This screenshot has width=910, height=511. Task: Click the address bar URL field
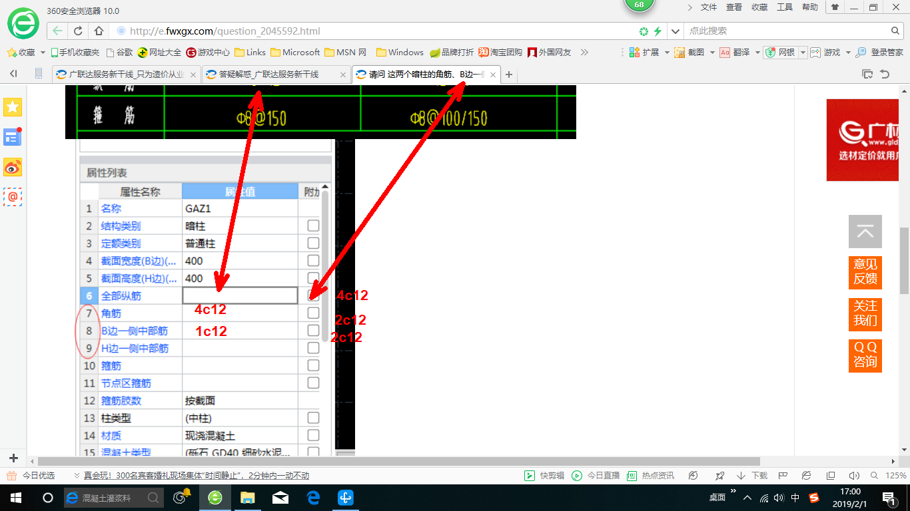(x=373, y=31)
